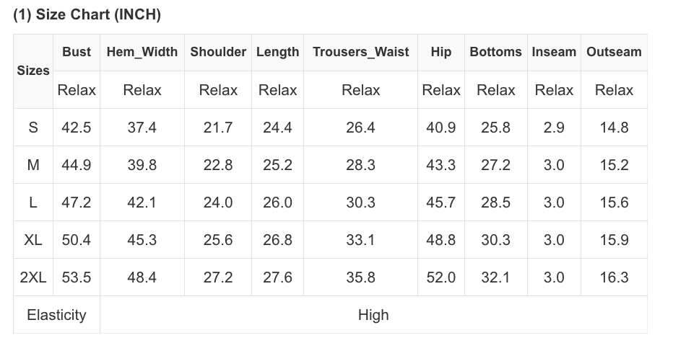Screen dimensions: 673x356
Task: Select the High elasticity value
Action: (x=373, y=315)
